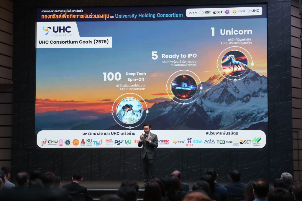
Task: Click the CMU logo in the bottom strip
Action: (x=52, y=142)
